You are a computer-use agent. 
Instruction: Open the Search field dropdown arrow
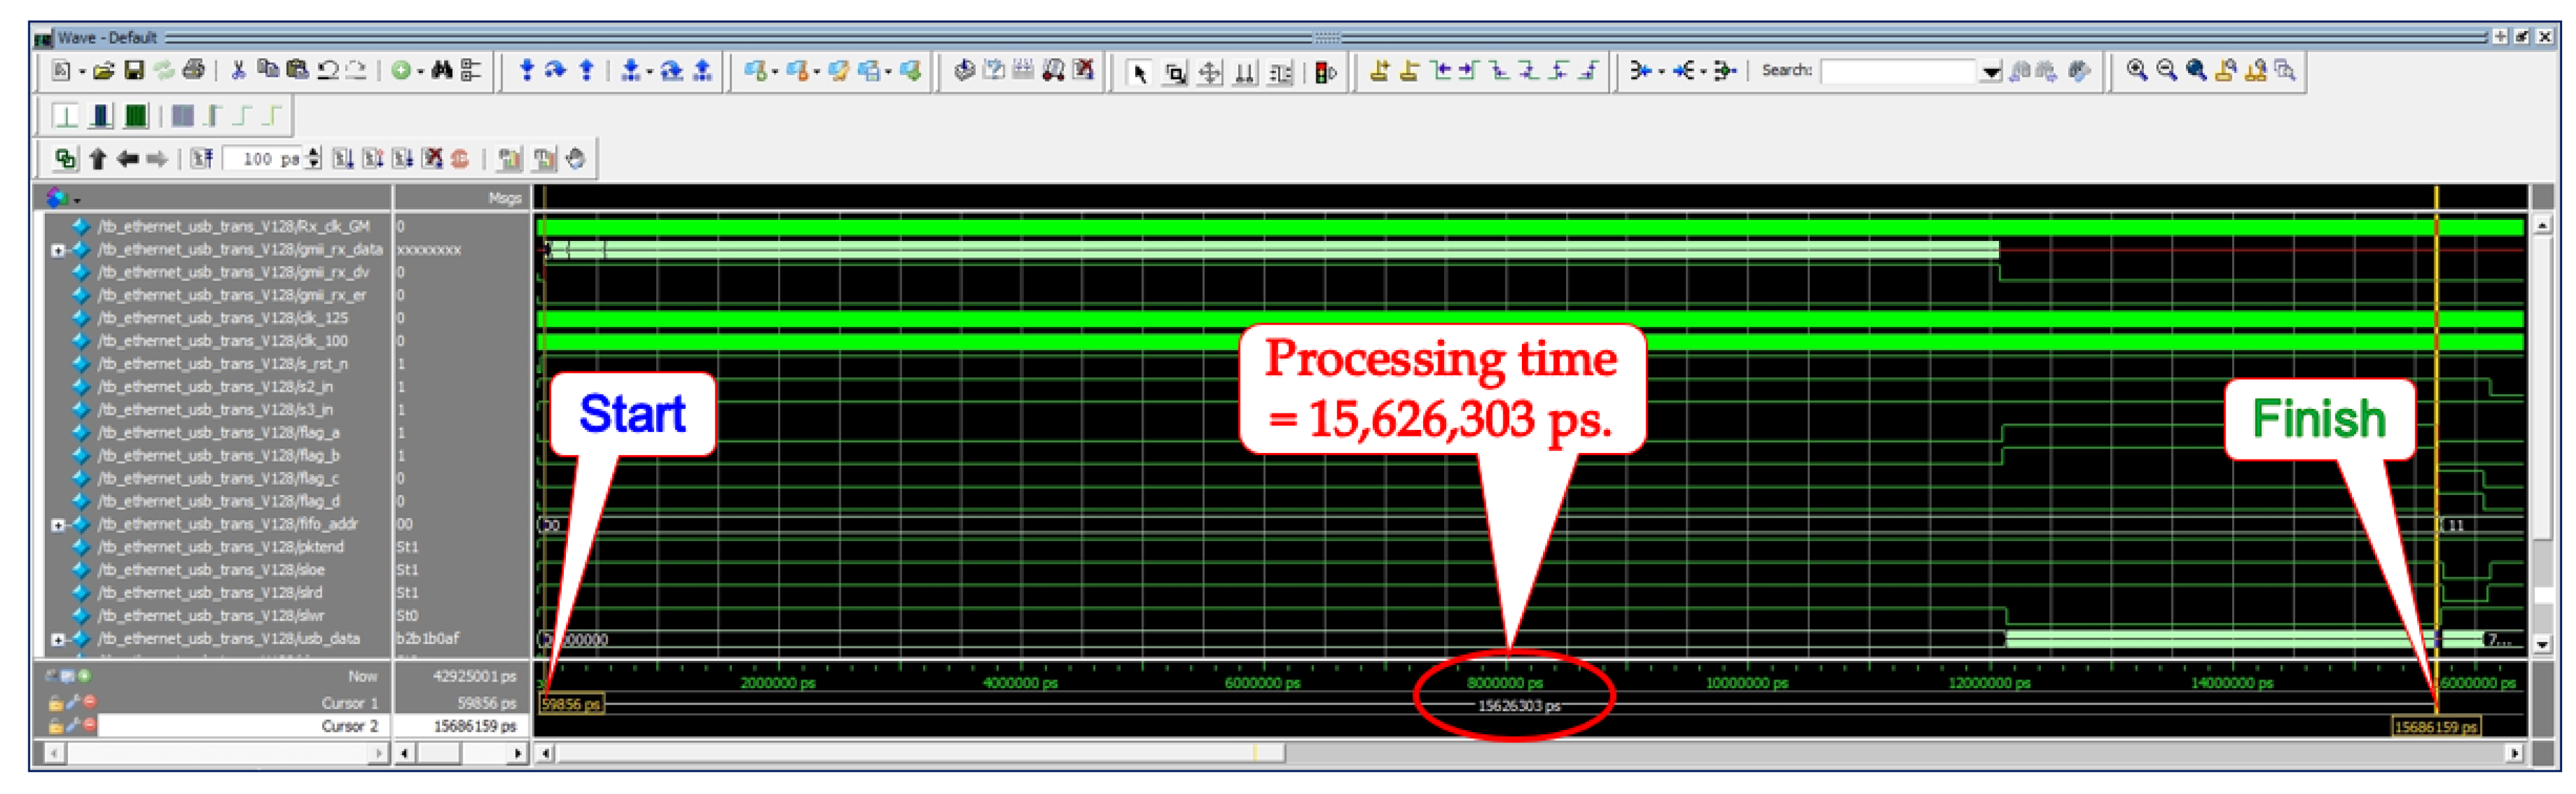1990,71
